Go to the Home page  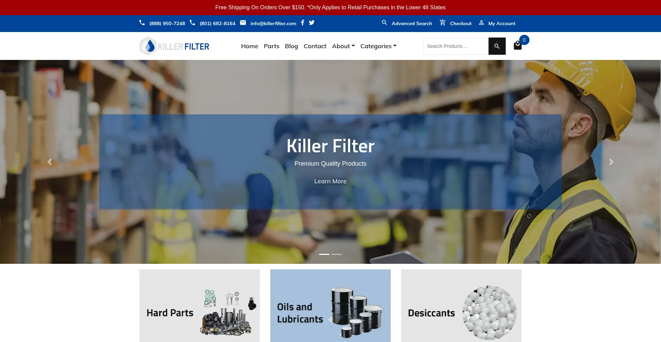250,46
